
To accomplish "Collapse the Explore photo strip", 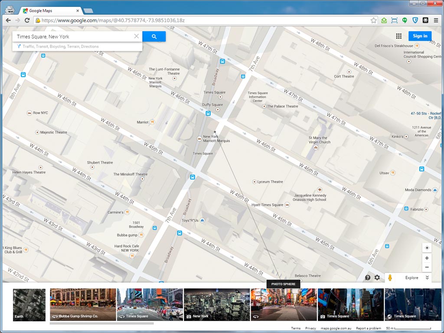I will 427,278.
